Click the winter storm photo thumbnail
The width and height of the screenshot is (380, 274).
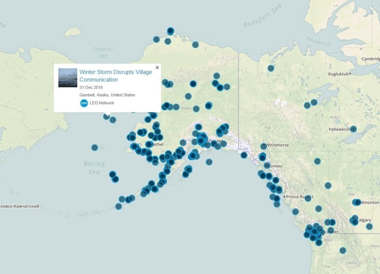(68, 78)
